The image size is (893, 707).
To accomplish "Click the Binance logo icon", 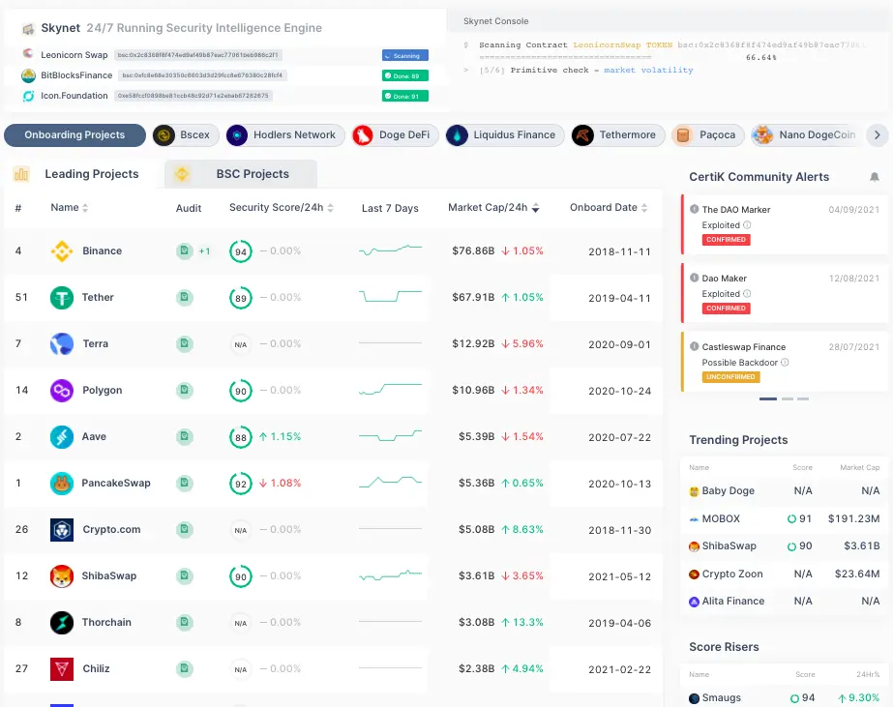I will tap(62, 251).
